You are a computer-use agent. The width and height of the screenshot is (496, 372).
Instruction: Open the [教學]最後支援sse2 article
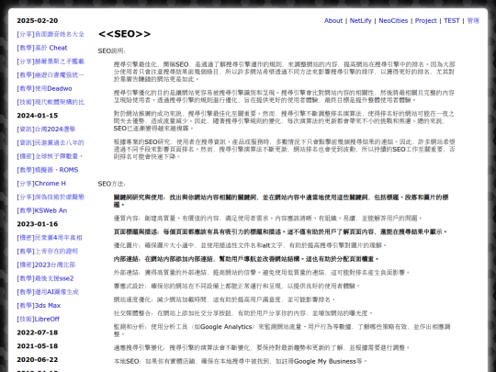point(45,278)
